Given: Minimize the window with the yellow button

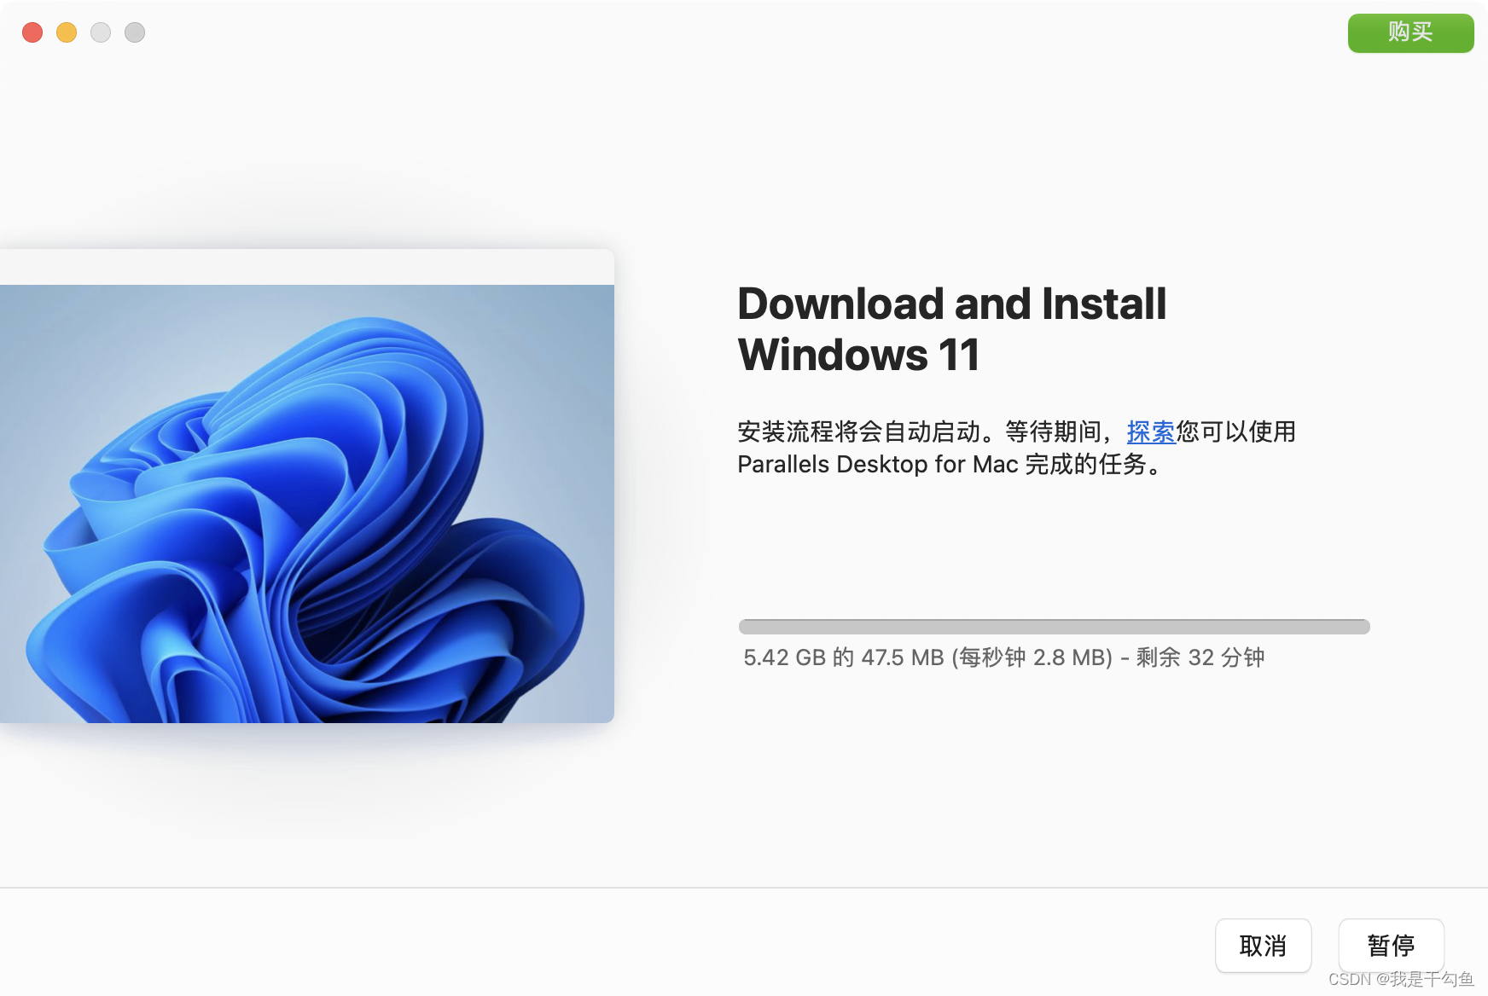Looking at the screenshot, I should pos(67,32).
